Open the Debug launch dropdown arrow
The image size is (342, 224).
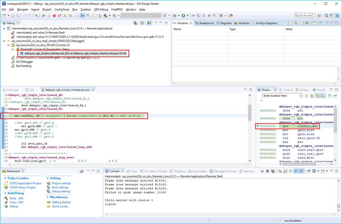(179, 16)
